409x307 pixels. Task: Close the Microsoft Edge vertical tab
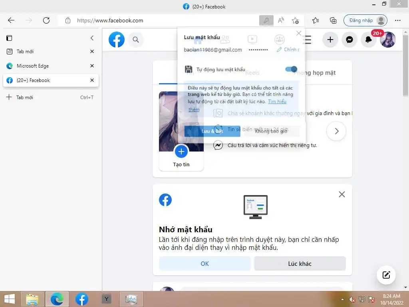pyautogui.click(x=92, y=66)
